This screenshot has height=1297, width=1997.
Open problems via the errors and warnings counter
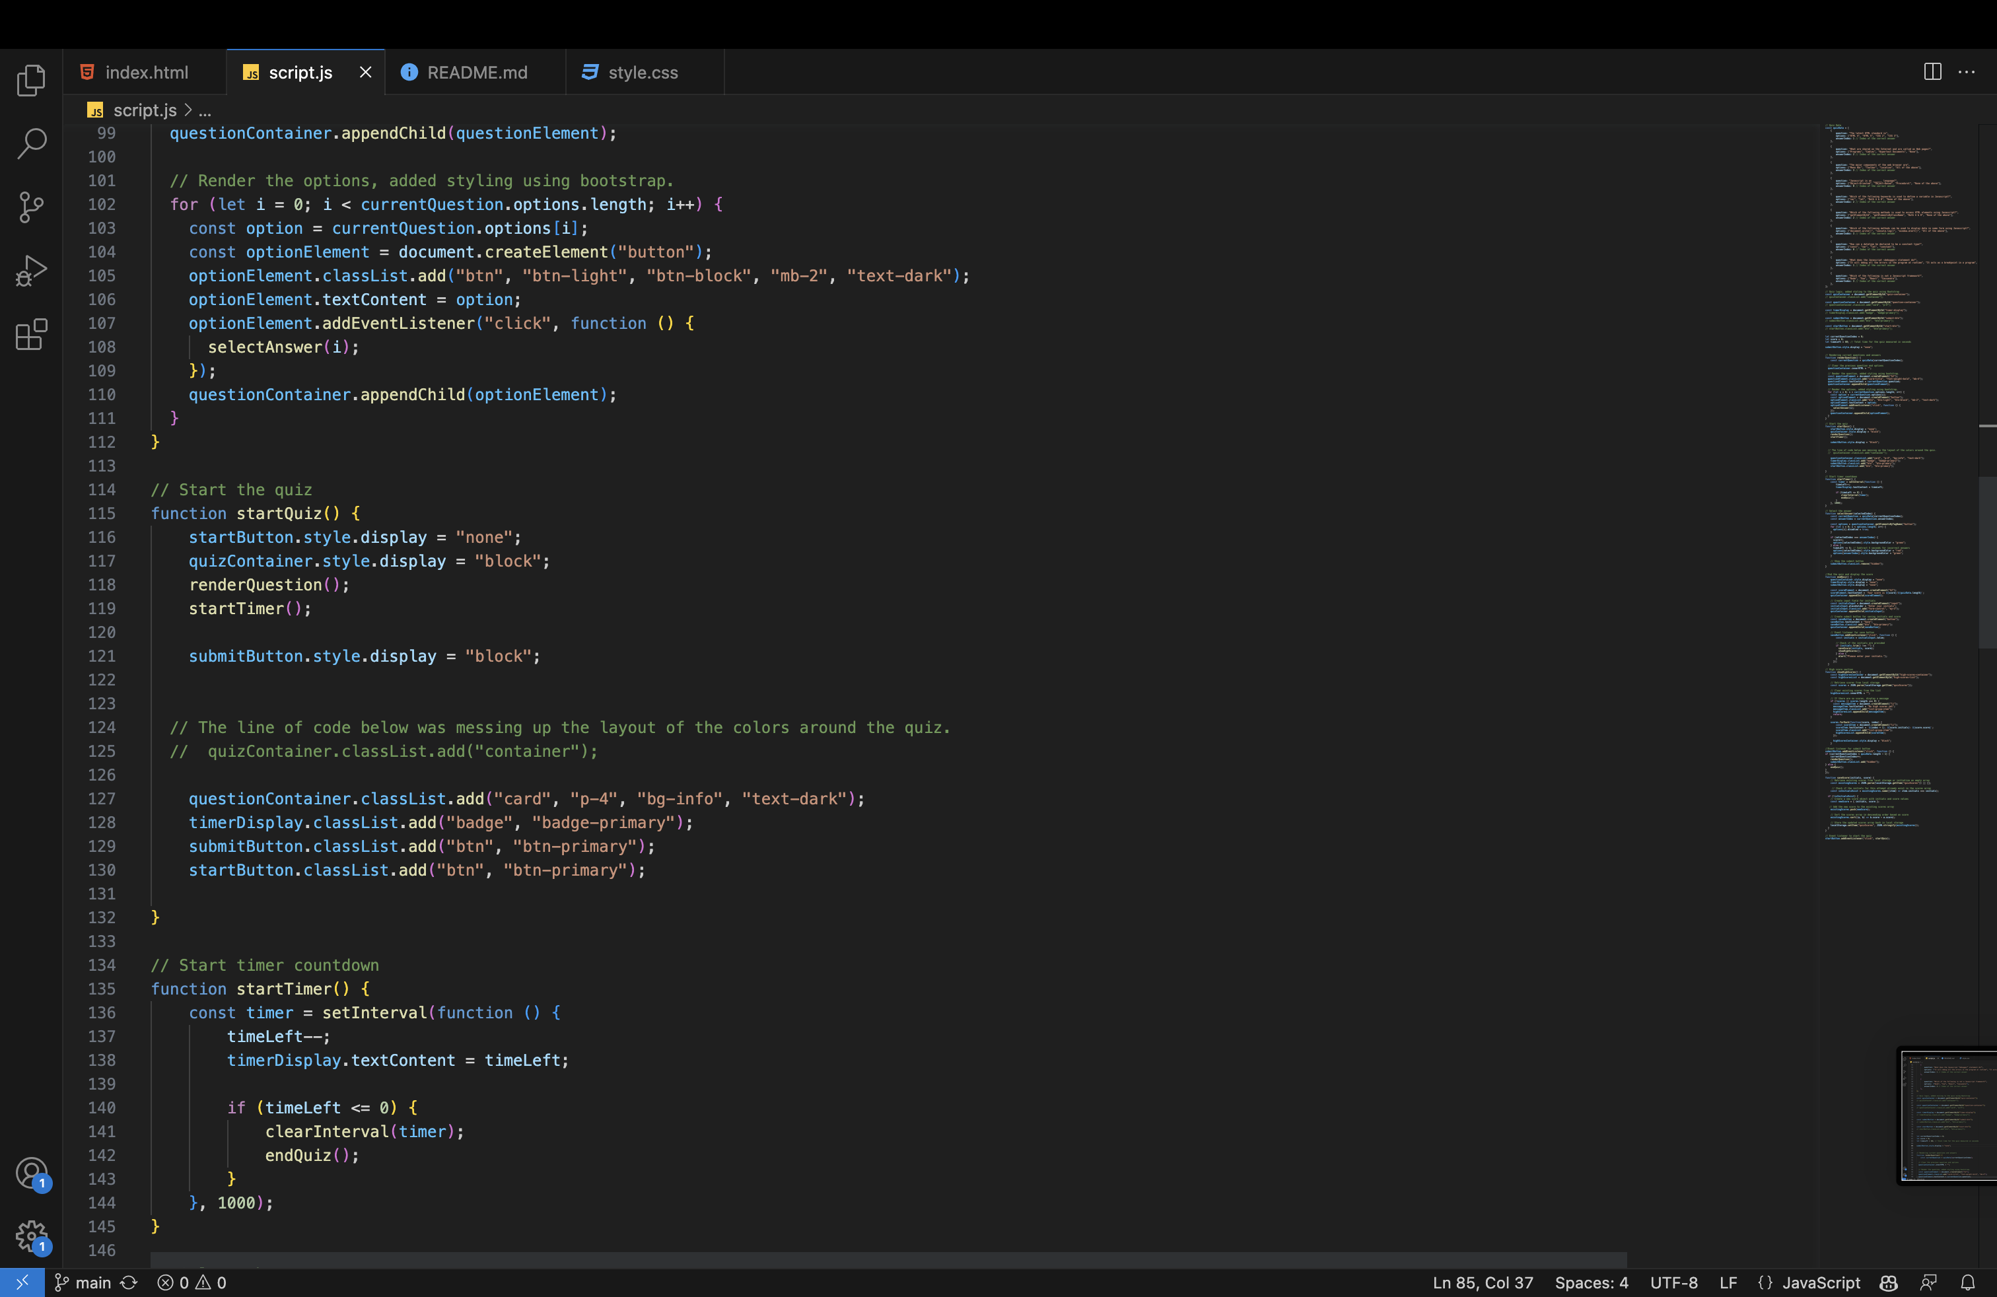click(x=192, y=1282)
